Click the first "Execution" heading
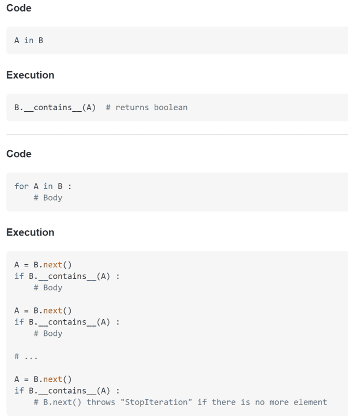348x416 pixels. pos(30,75)
